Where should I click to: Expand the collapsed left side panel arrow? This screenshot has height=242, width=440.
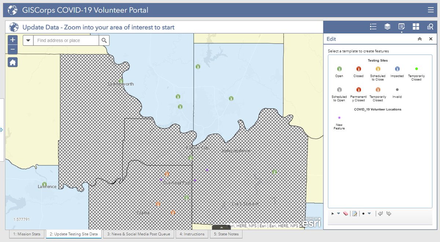tap(2, 129)
